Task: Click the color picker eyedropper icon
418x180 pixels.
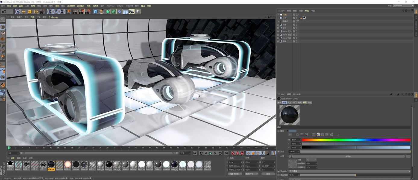Action: click(338, 135)
